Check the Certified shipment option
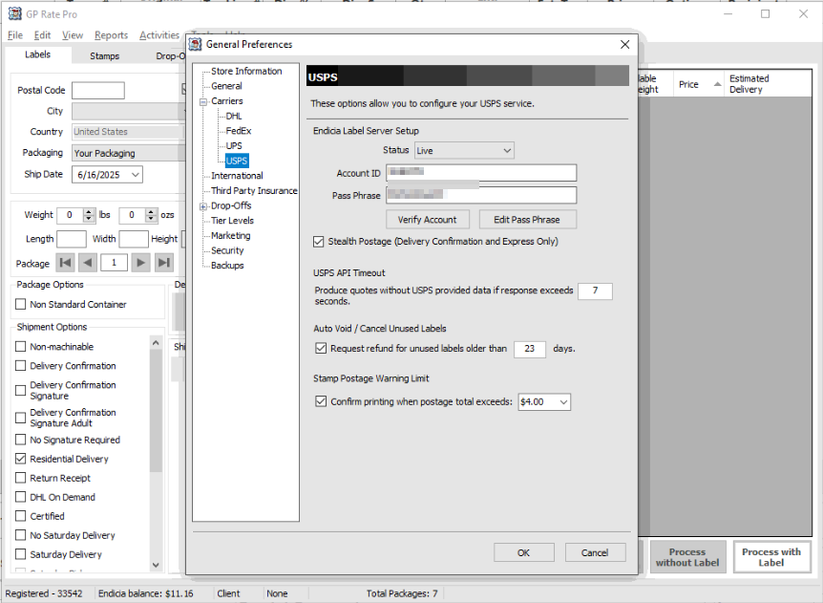Screen dimensions: 823x603 (x=20, y=516)
